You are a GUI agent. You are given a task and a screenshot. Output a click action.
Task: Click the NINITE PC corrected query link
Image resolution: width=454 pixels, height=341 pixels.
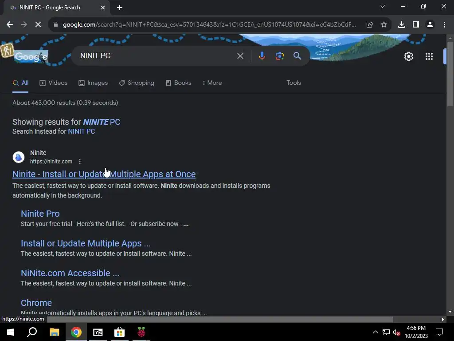[102, 122]
